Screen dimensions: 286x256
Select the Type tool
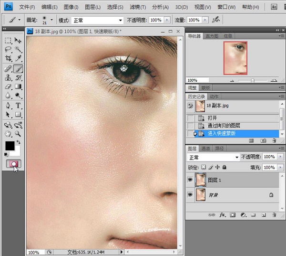[x=18, y=106]
